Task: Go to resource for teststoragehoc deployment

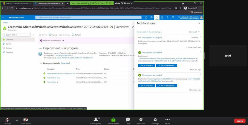Action: [x=147, y=86]
